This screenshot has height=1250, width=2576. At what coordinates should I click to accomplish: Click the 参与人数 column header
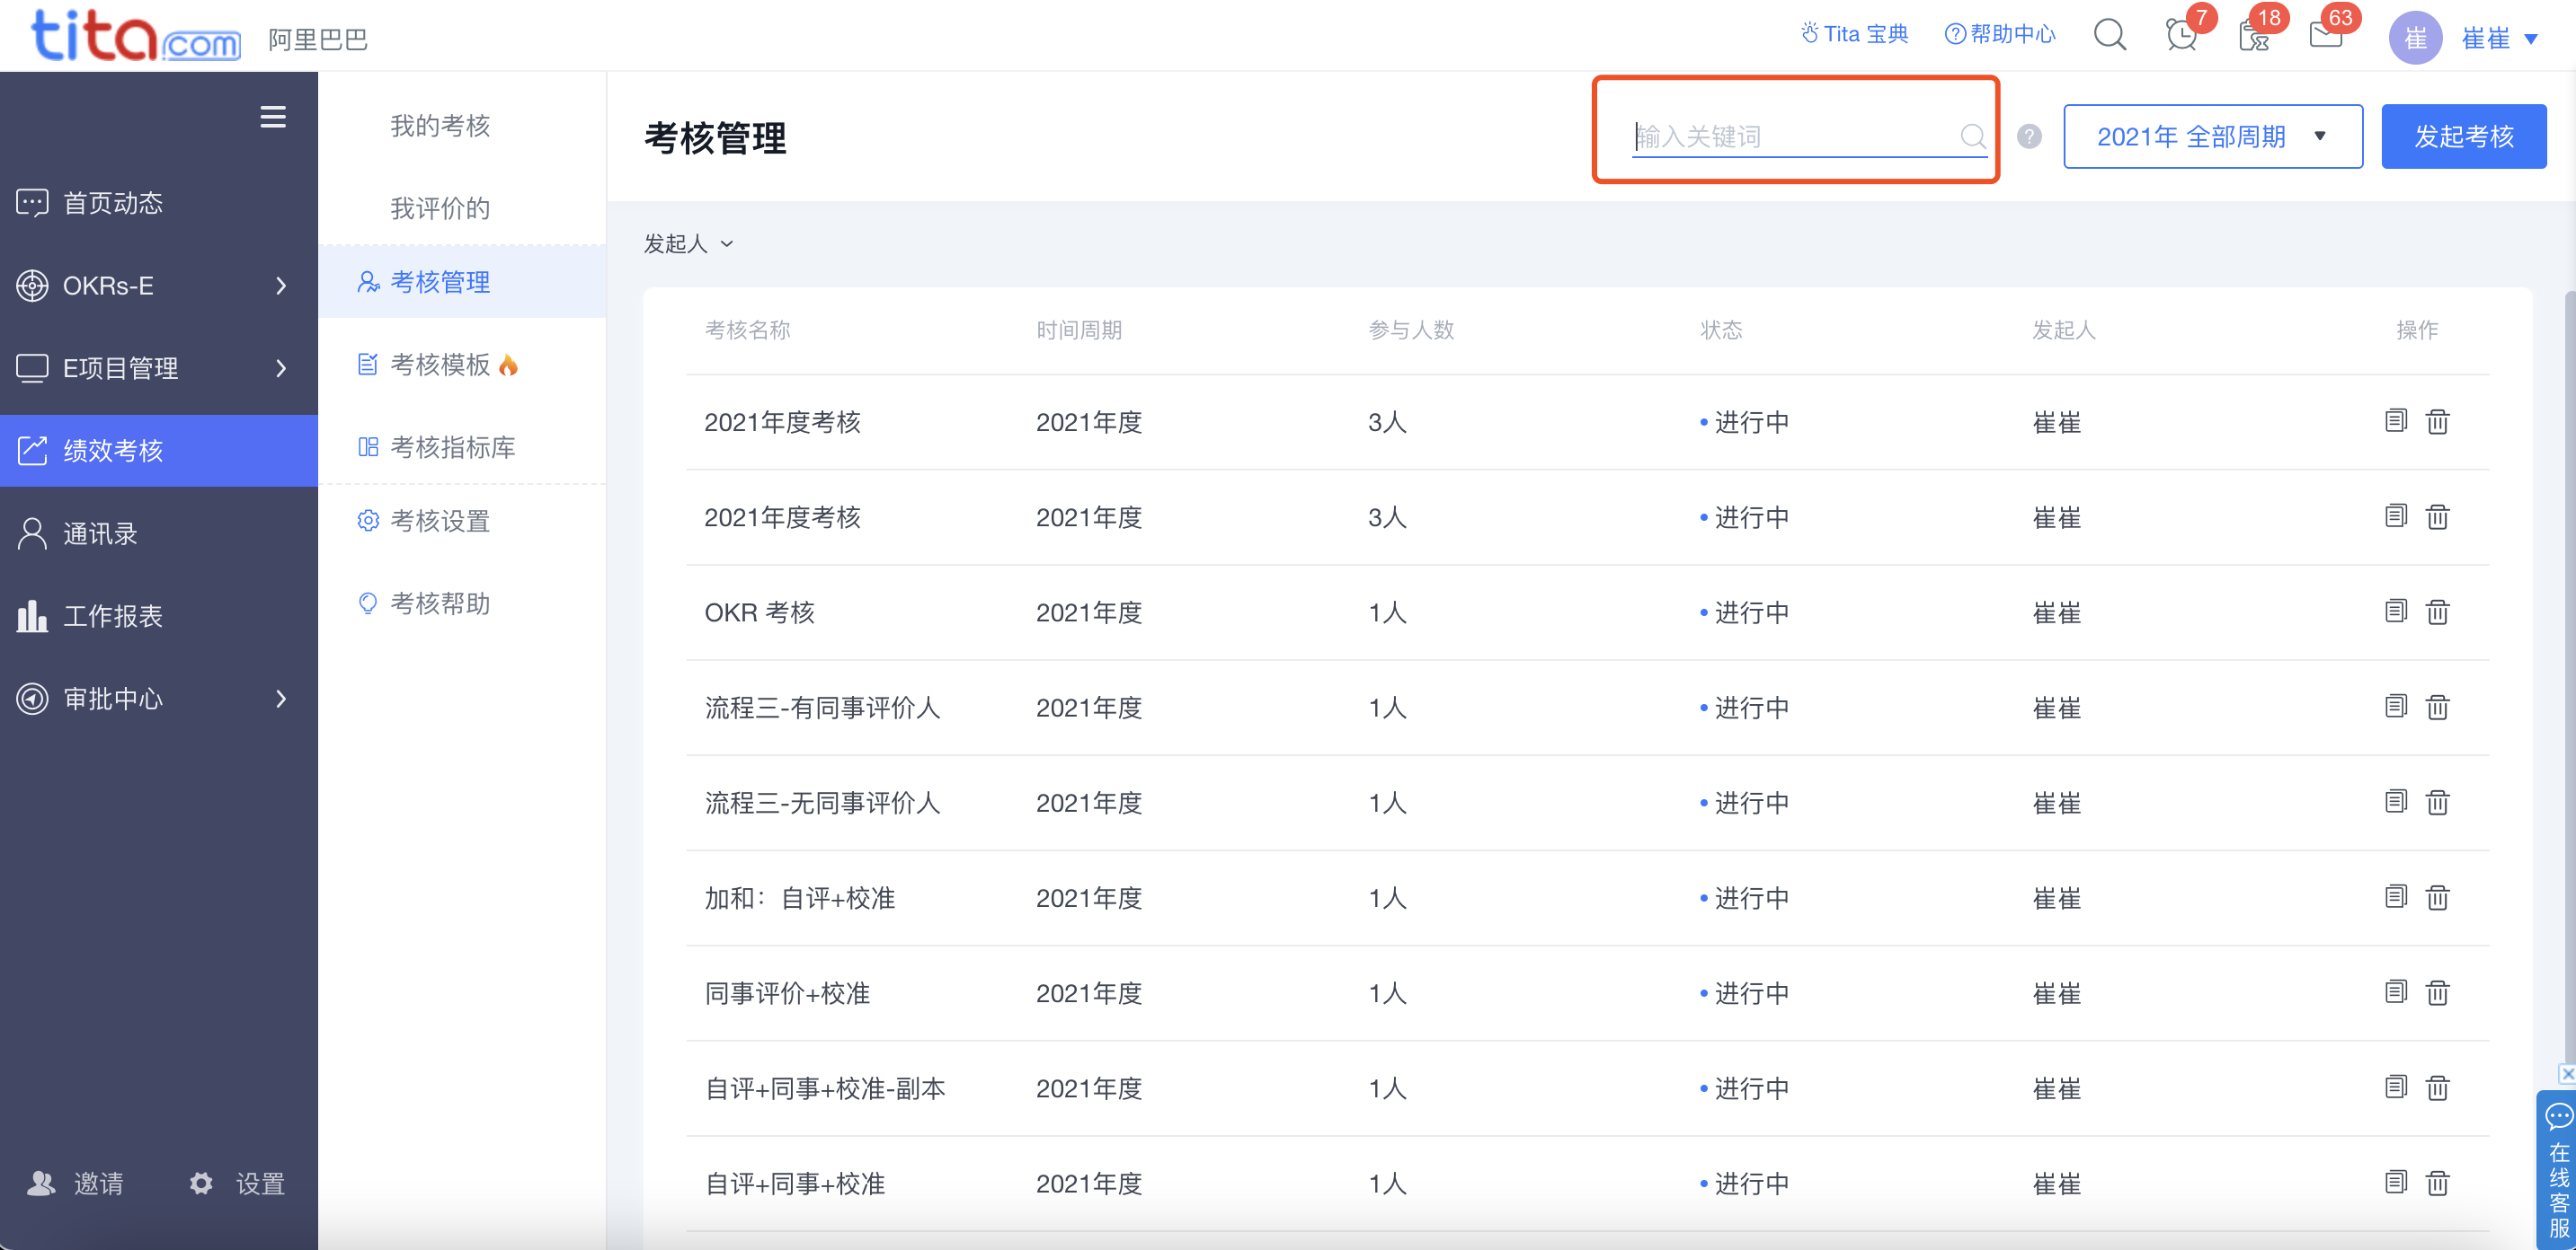coord(1411,330)
